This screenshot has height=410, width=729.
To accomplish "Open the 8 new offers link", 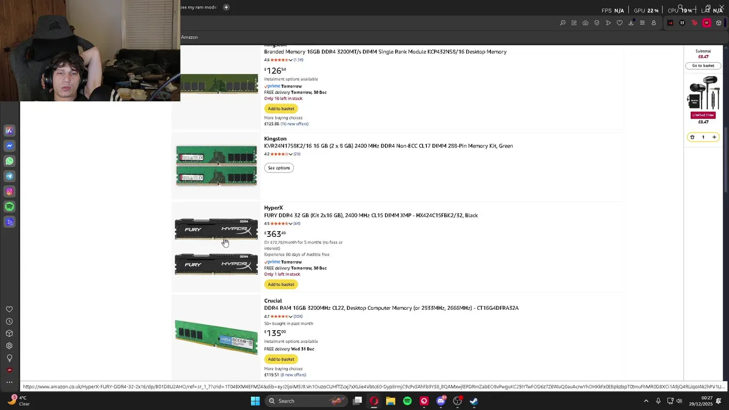I will pos(293,375).
